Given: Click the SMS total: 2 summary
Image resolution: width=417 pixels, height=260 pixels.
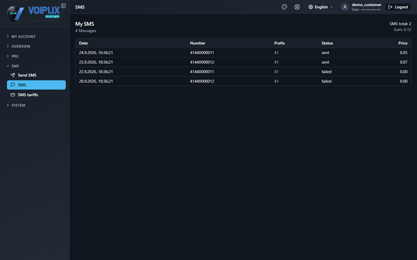Looking at the screenshot, I should tap(400, 24).
